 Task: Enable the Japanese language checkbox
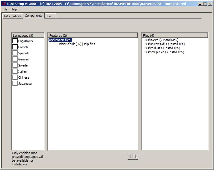click(15, 84)
